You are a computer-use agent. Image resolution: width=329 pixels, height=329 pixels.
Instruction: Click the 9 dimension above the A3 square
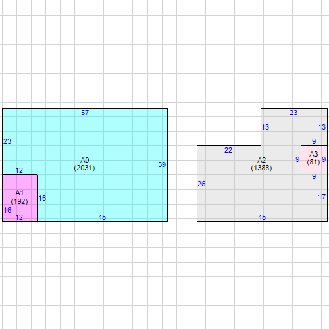(314, 141)
